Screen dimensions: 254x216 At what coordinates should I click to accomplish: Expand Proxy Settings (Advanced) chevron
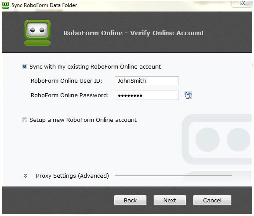25,176
